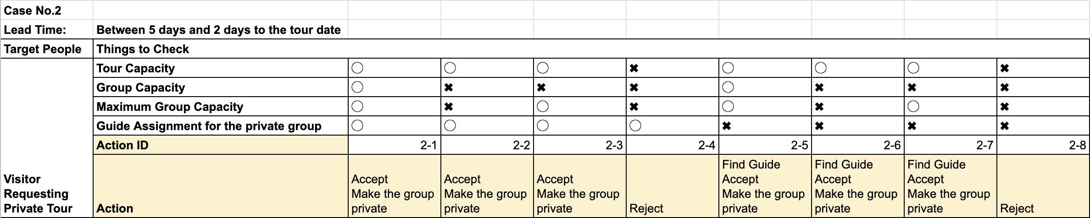
Task: Click the "Find Guide Accept" cell under 2-6
Action: click(x=857, y=186)
